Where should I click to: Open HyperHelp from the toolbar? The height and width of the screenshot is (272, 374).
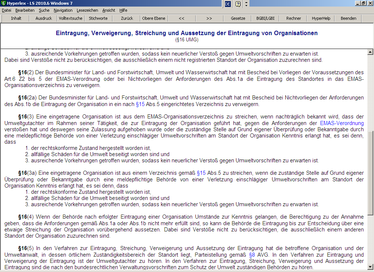(x=321, y=18)
